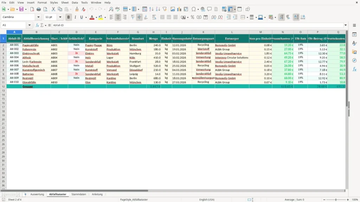The height and width of the screenshot is (202, 360).
Task: Toggle AutoFilter funnel
Action: coord(165,9)
